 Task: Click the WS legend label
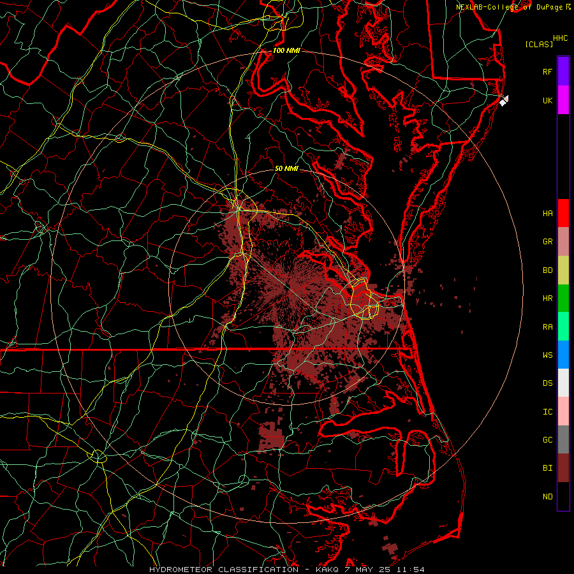547,355
